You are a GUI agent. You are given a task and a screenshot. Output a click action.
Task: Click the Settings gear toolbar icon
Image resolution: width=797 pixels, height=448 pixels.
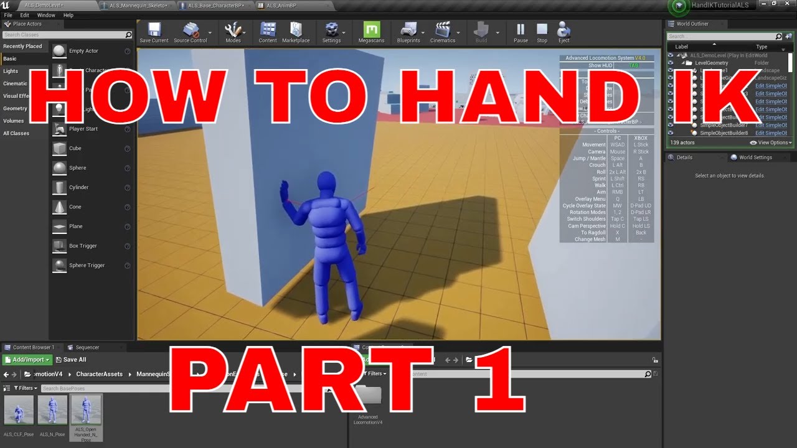[x=331, y=29]
